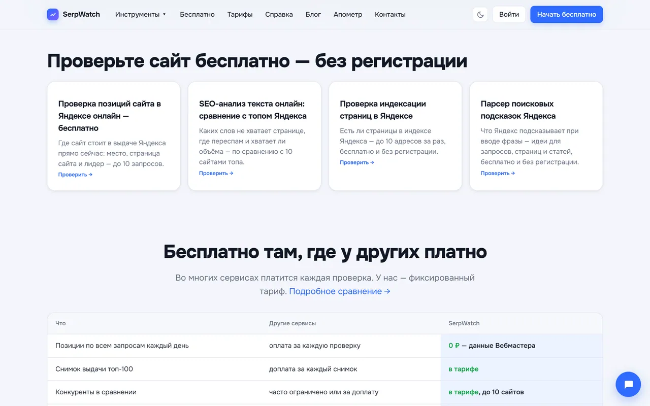Open the chat widget bubble
650x406 pixels.
[x=628, y=384]
